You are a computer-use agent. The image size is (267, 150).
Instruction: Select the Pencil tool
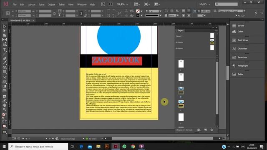5,63
